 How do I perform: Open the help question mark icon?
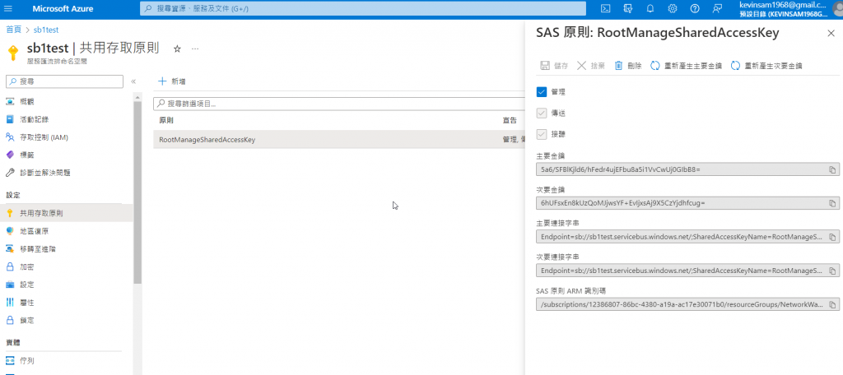[x=695, y=8]
